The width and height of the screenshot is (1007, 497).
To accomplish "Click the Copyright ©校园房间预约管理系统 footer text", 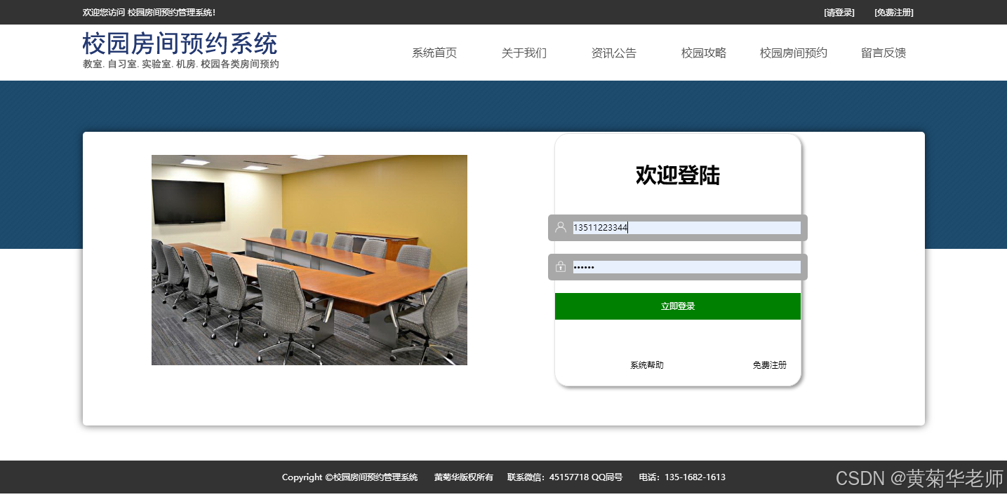I will tap(349, 477).
